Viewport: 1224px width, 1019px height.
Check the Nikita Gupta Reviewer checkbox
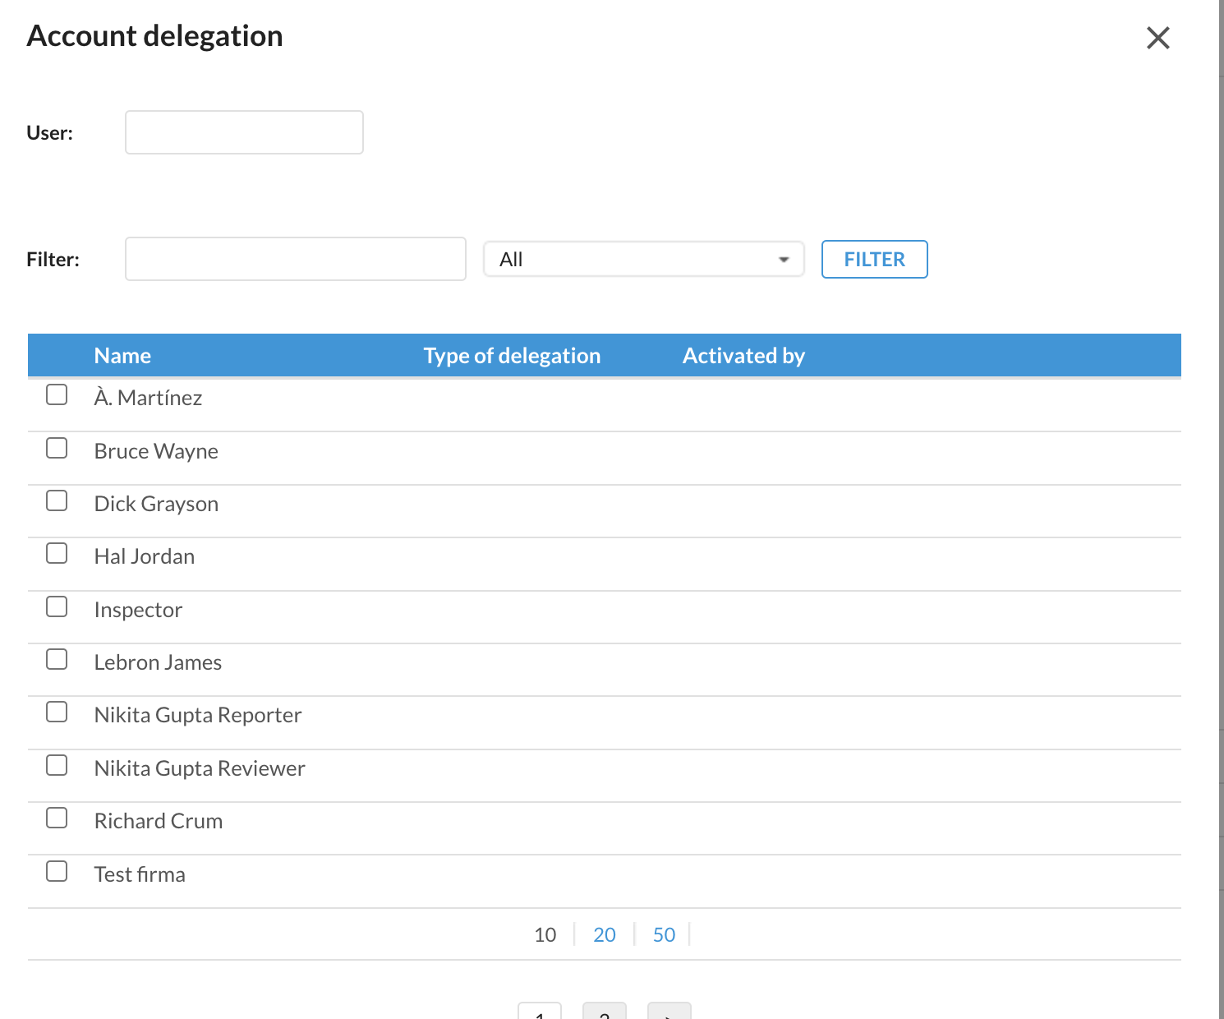click(57, 766)
